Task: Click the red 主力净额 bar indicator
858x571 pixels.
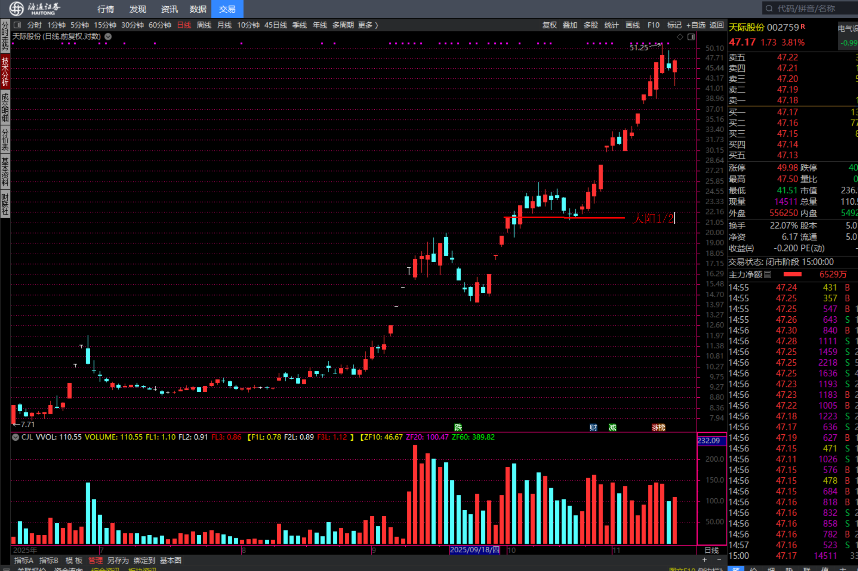Action: tap(792, 274)
